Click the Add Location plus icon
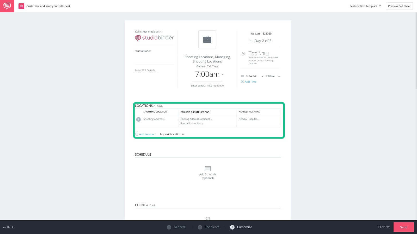 point(137,134)
